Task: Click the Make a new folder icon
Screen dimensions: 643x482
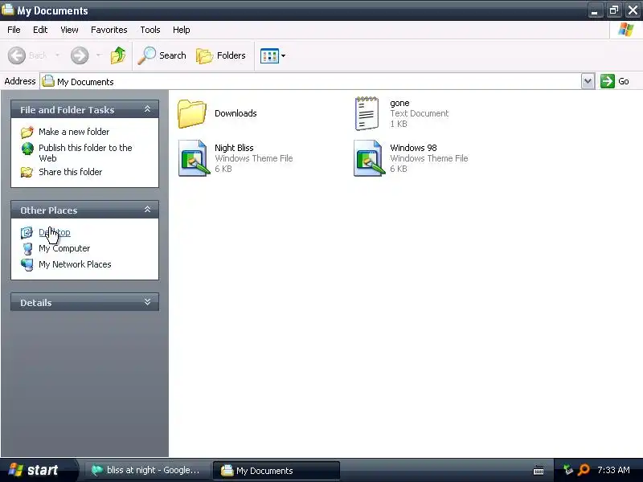Action: (27, 132)
